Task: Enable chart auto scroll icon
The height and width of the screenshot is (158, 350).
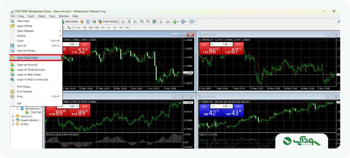Action: pyautogui.click(x=162, y=21)
